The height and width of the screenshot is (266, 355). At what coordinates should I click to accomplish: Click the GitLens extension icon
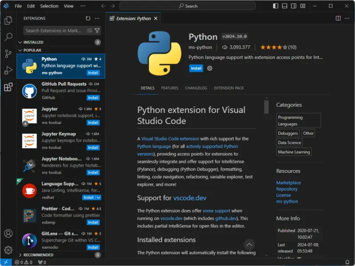pyautogui.click(x=29, y=240)
